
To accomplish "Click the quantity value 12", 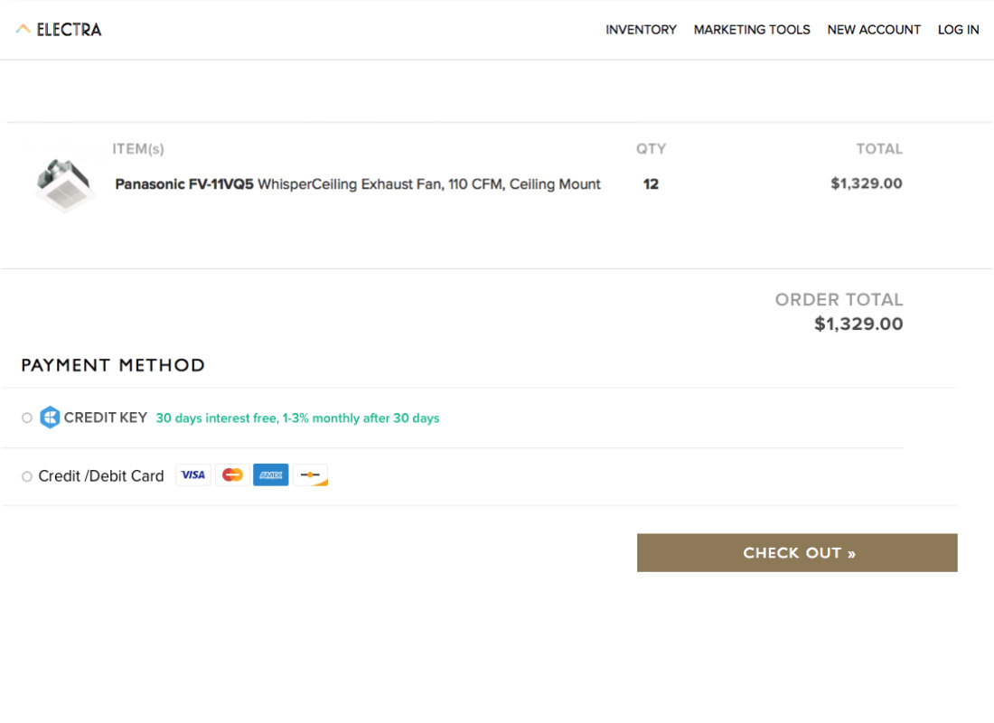I will pyautogui.click(x=651, y=184).
